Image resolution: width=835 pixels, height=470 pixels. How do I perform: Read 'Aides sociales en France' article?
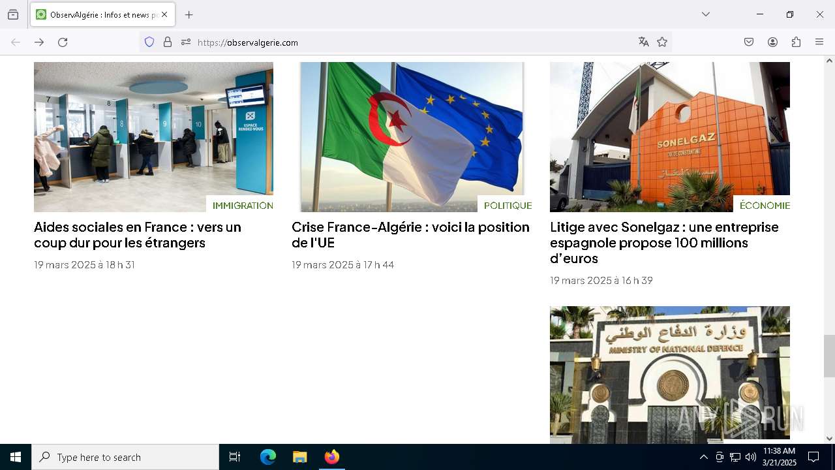click(138, 235)
